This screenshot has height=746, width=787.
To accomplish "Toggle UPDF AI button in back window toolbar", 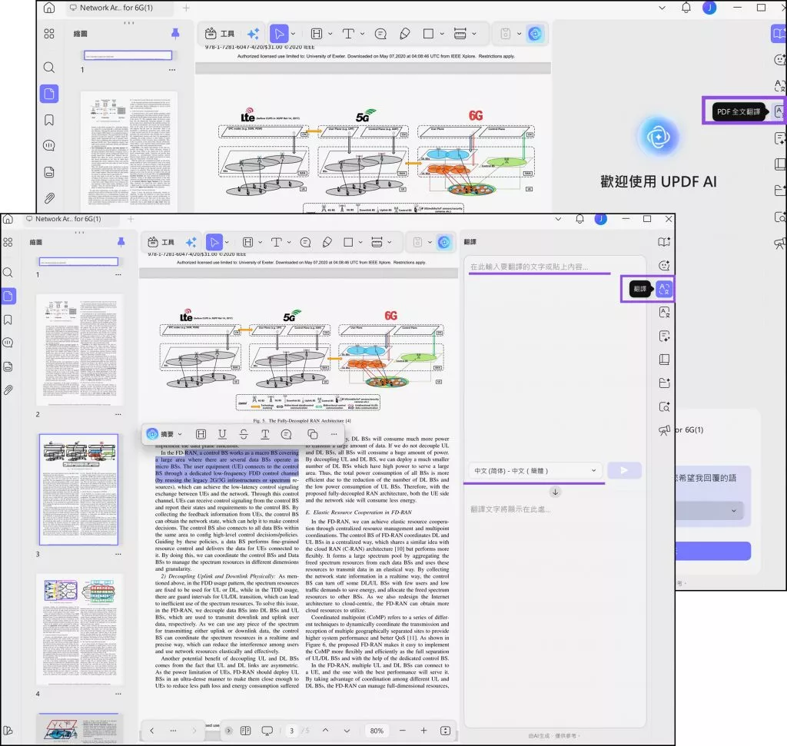I will (536, 34).
